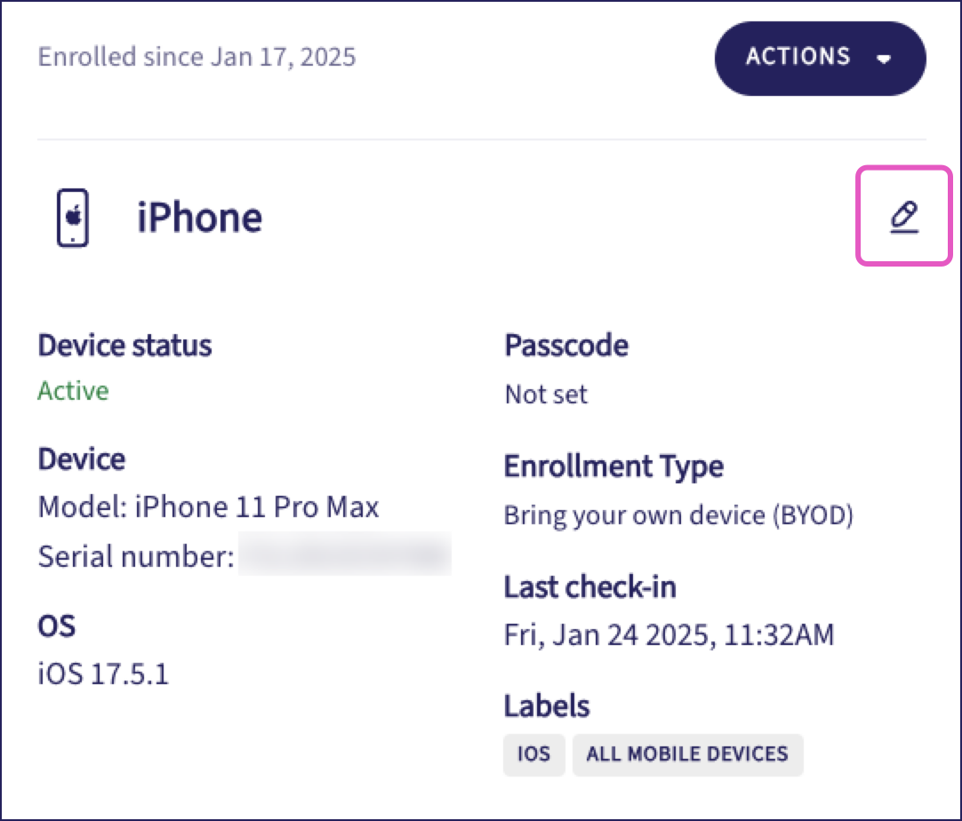Click the iPhone device name heading
This screenshot has width=962, height=821.
pos(199,218)
